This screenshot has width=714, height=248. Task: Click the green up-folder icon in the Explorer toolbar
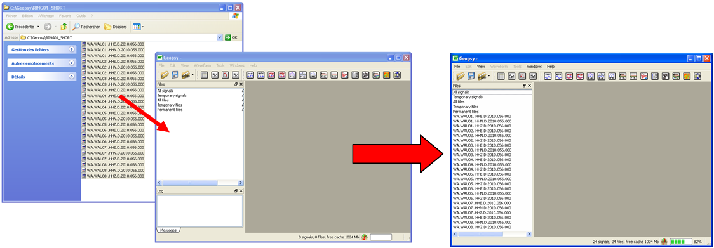64,27
